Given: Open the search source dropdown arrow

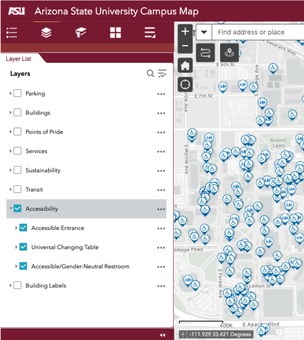Looking at the screenshot, I should [204, 32].
